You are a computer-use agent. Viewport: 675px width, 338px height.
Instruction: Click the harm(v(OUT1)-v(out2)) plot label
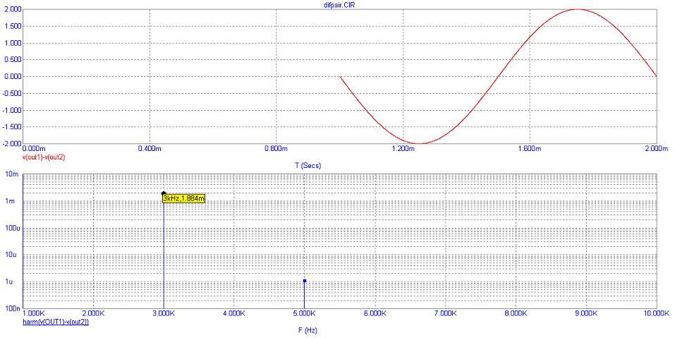pyautogui.click(x=56, y=322)
